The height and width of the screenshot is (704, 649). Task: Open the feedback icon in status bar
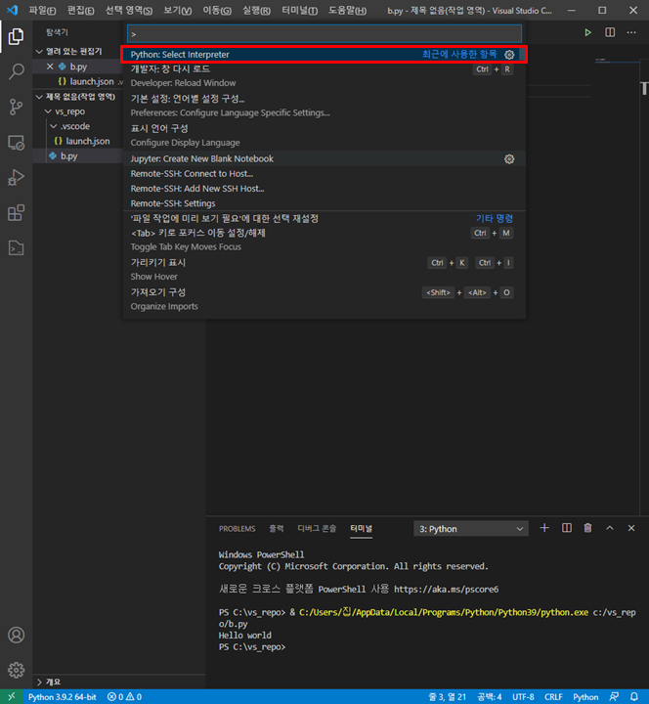[614, 697]
